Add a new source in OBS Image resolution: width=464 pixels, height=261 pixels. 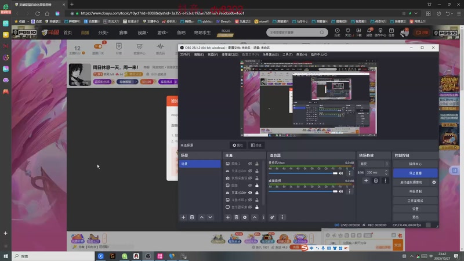click(x=227, y=217)
